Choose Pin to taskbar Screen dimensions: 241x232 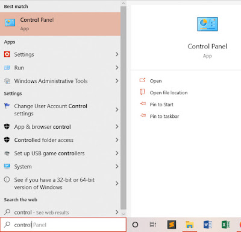click(164, 116)
